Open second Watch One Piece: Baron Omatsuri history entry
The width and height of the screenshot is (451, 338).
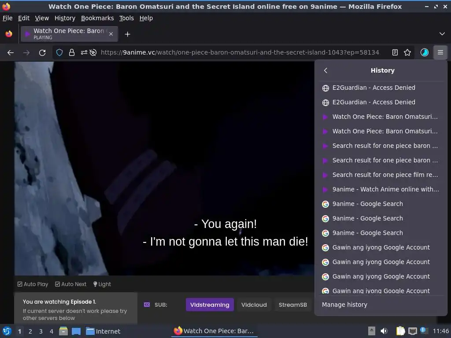click(x=381, y=131)
